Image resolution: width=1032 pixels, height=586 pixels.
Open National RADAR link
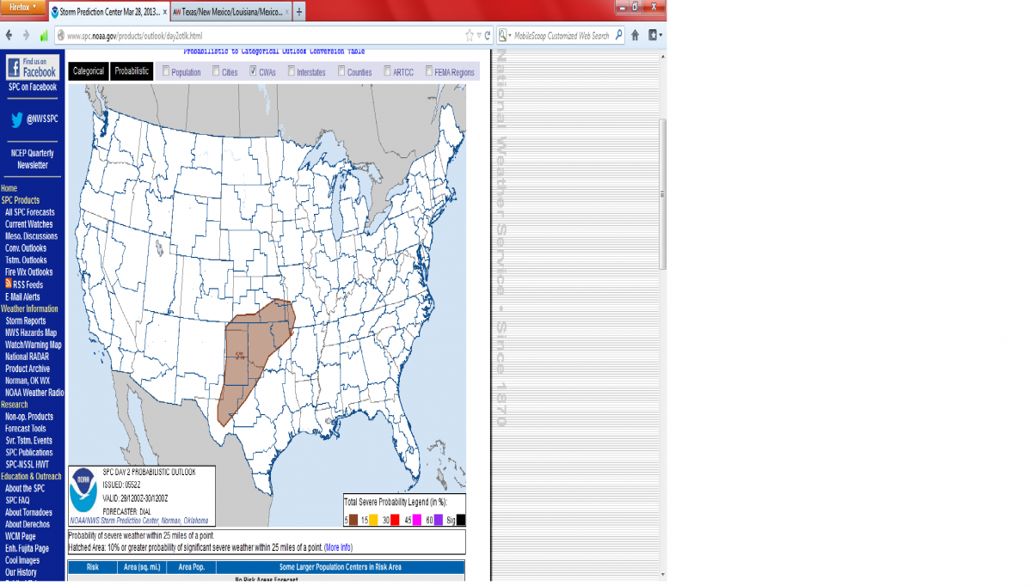point(28,357)
